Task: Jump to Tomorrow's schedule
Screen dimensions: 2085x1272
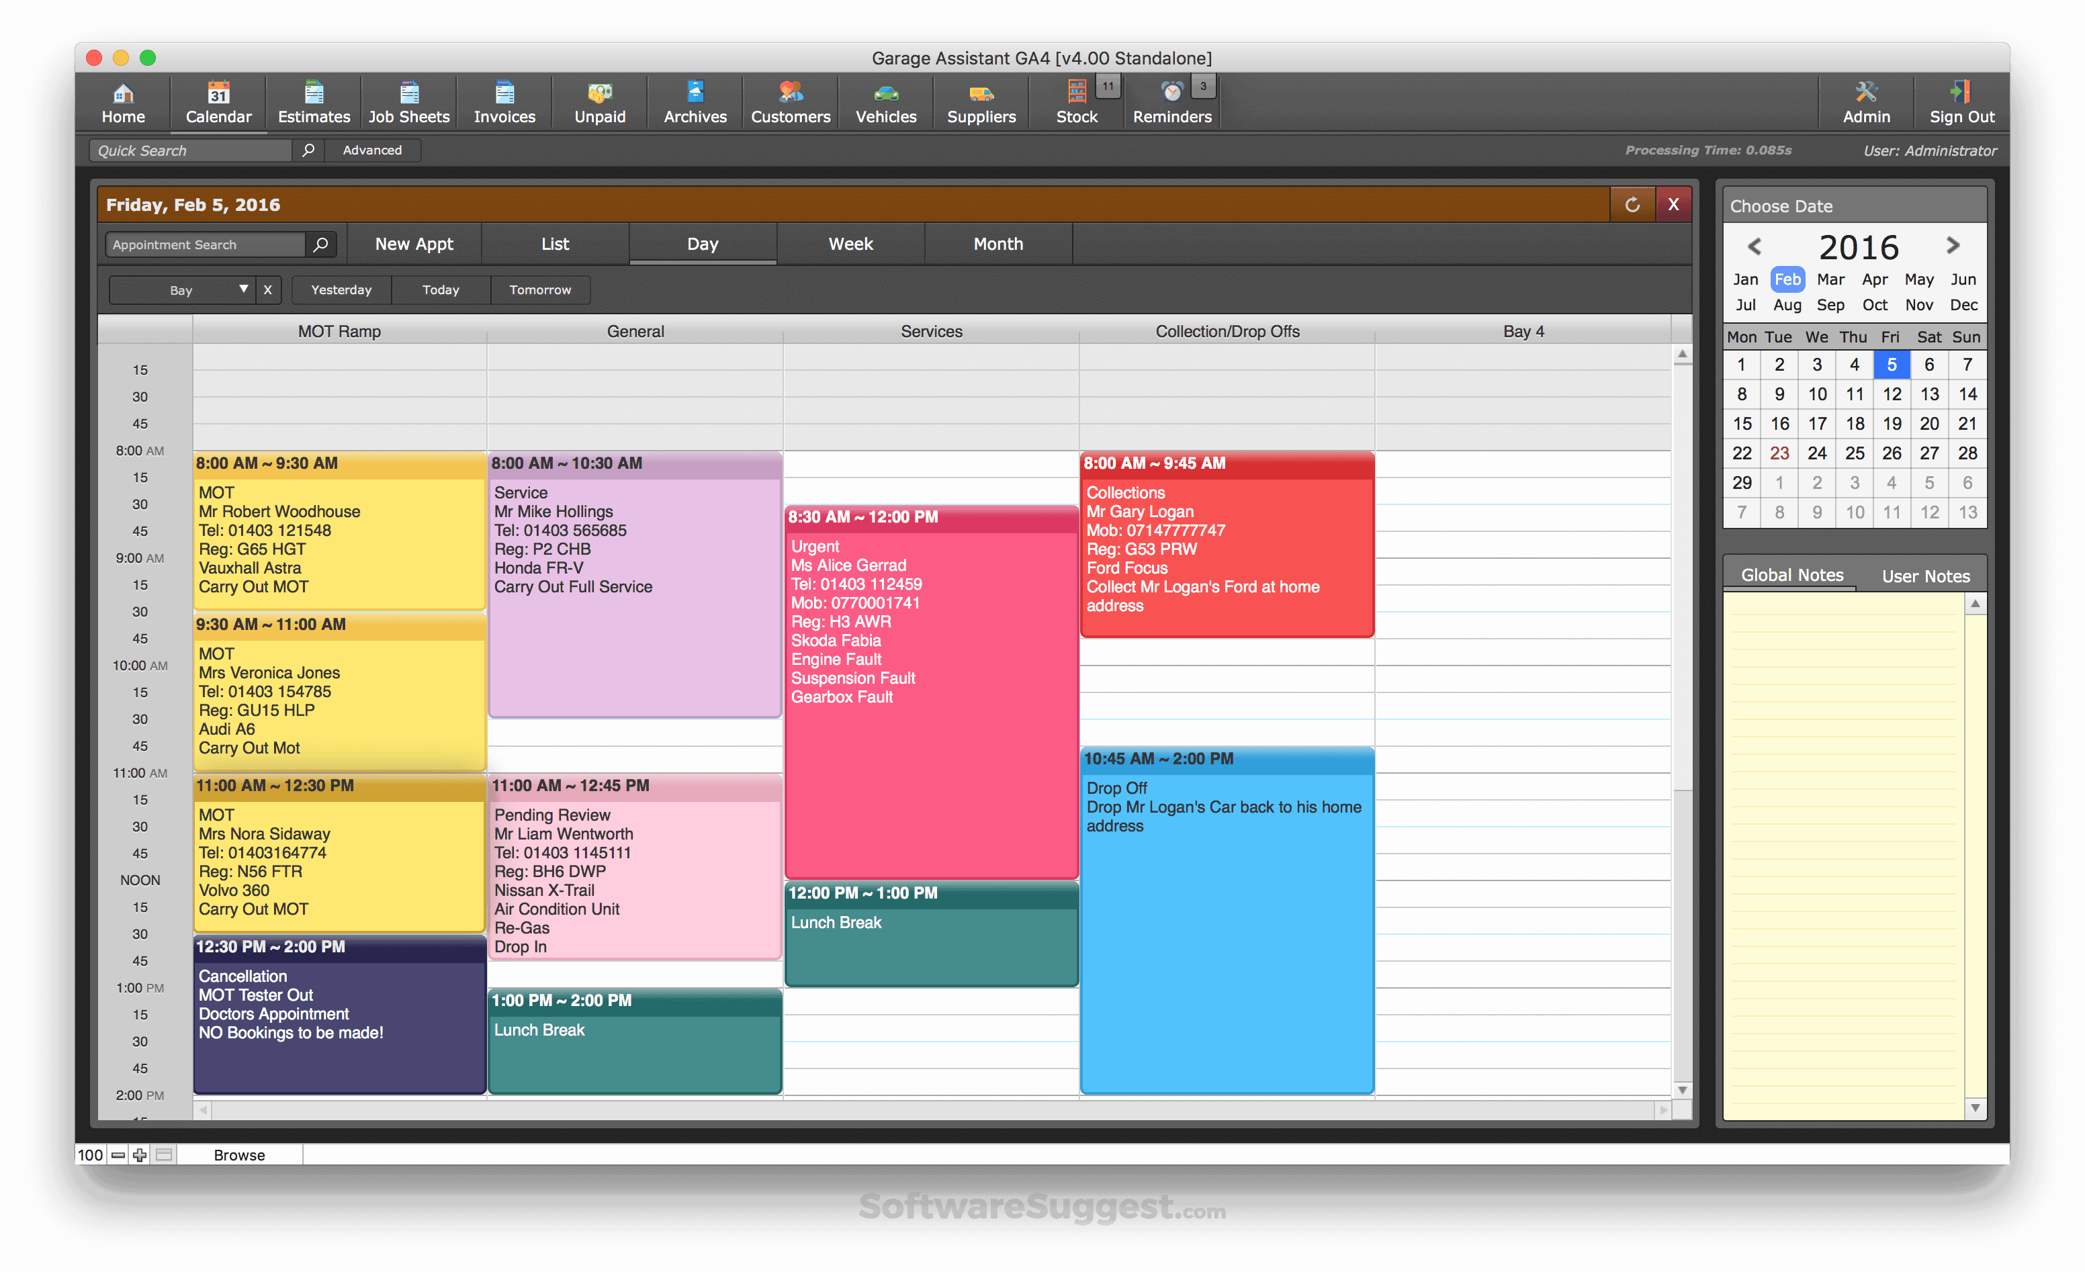Action: coord(540,289)
